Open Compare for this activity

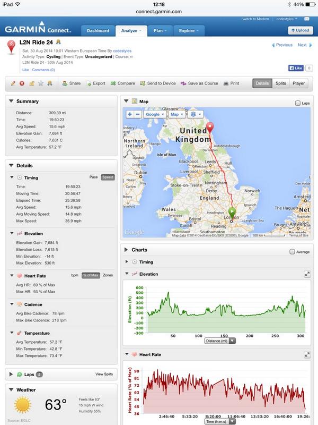(123, 83)
